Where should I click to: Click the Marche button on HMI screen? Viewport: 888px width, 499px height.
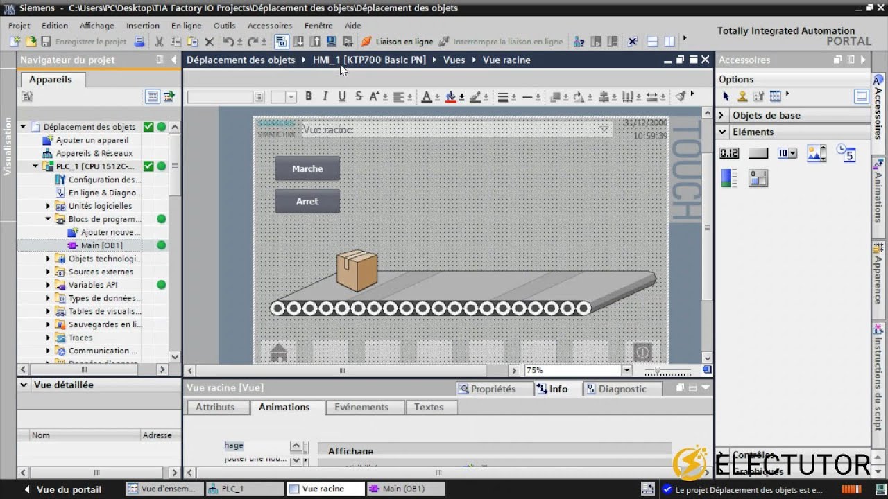tap(307, 168)
